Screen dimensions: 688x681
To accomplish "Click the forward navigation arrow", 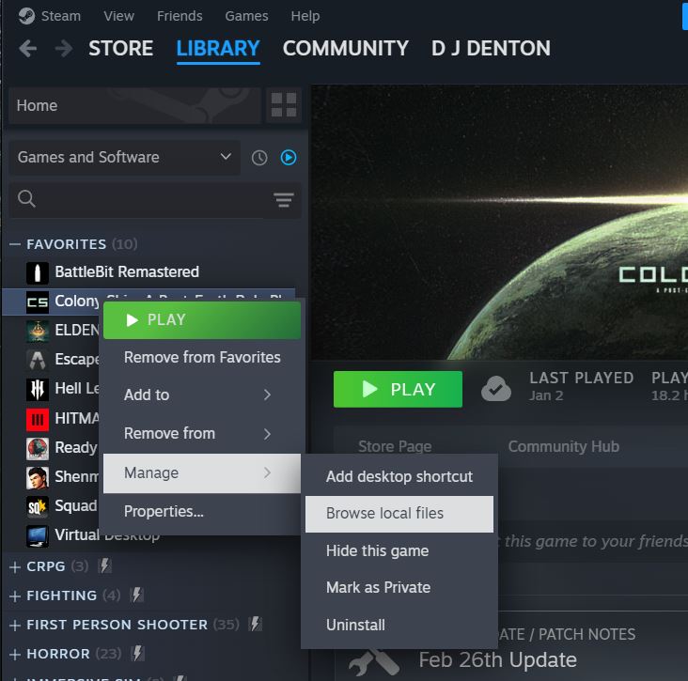I will pyautogui.click(x=64, y=48).
